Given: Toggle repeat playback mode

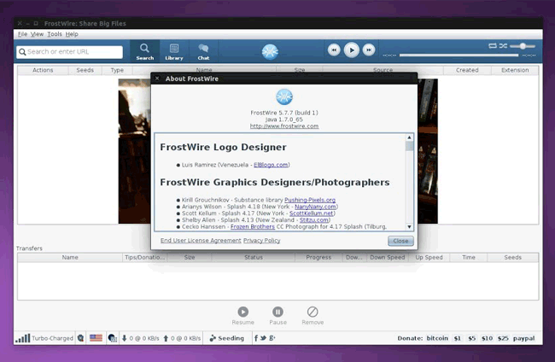Looking at the screenshot, I should (x=493, y=45).
